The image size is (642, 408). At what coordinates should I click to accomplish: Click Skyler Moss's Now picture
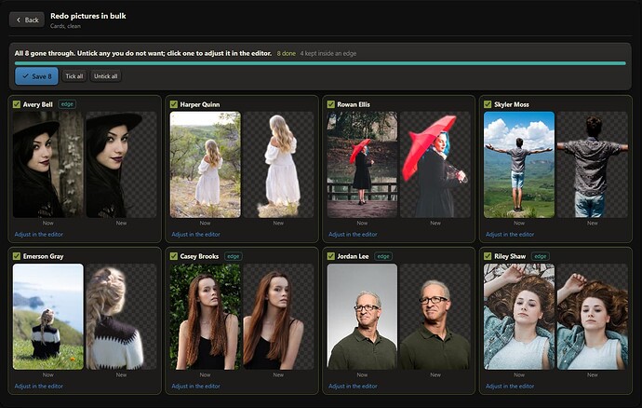(519, 165)
